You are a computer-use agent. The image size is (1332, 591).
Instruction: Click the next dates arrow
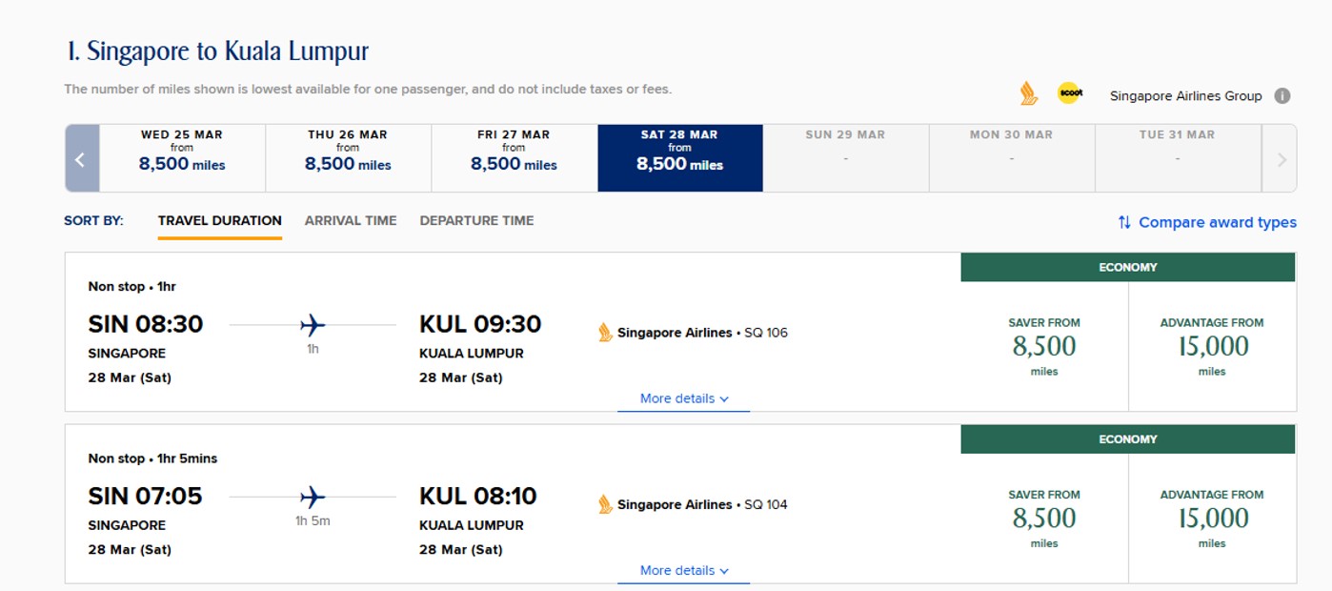pos(1281,159)
